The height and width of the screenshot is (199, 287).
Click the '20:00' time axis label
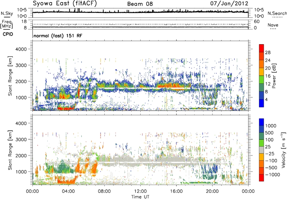point(212,191)
